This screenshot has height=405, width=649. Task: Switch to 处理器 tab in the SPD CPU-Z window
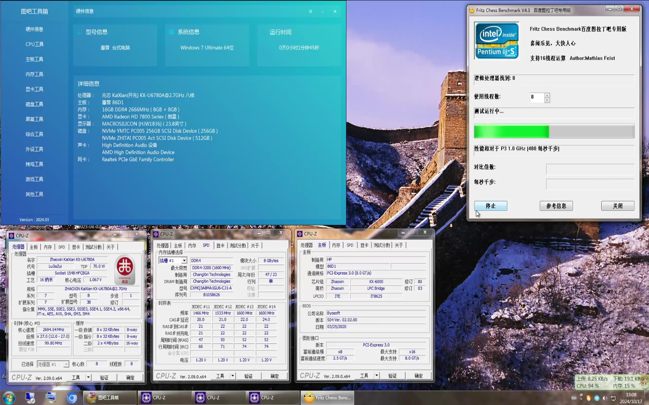point(163,245)
